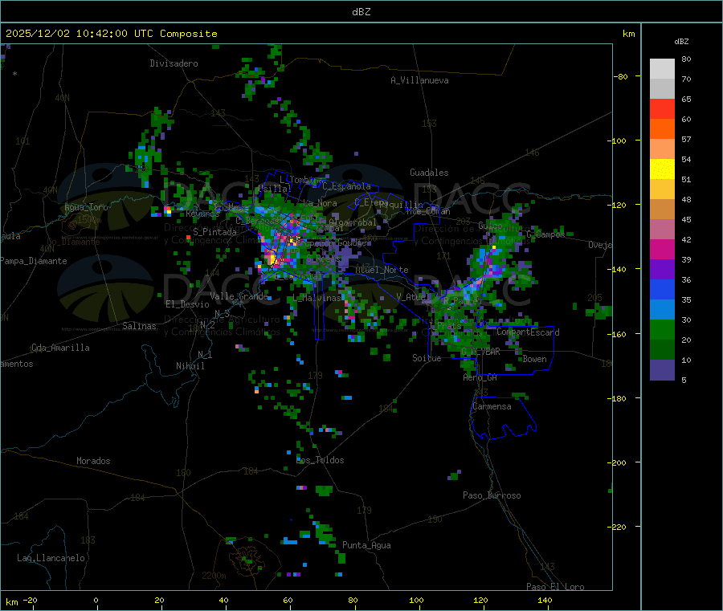Click the S_Pintada label
This screenshot has height=611, width=723.
(x=214, y=232)
